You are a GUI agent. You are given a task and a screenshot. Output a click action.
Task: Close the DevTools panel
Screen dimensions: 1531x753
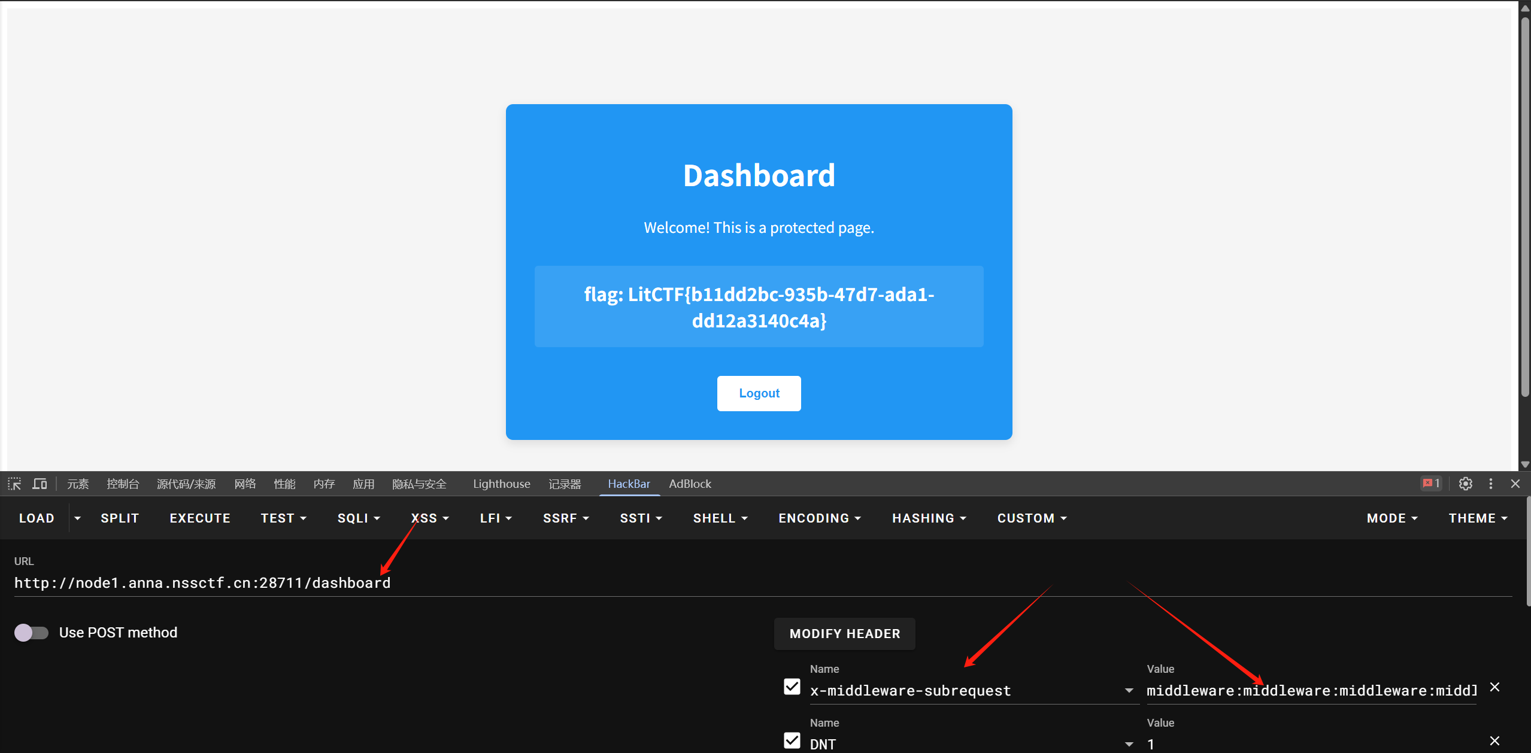click(1515, 484)
